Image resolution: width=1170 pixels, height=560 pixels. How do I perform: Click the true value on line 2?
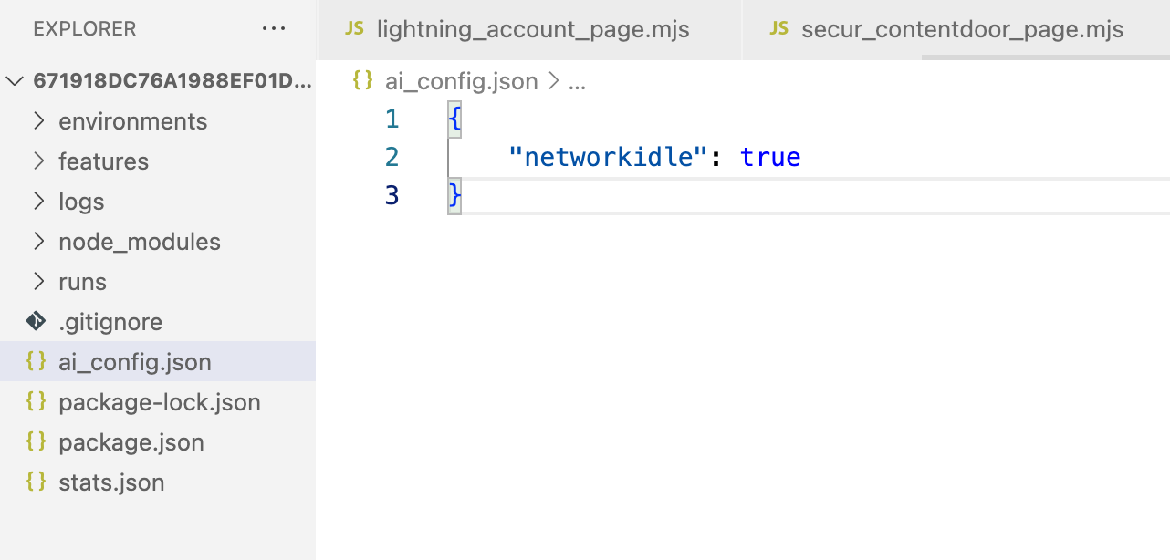(770, 157)
